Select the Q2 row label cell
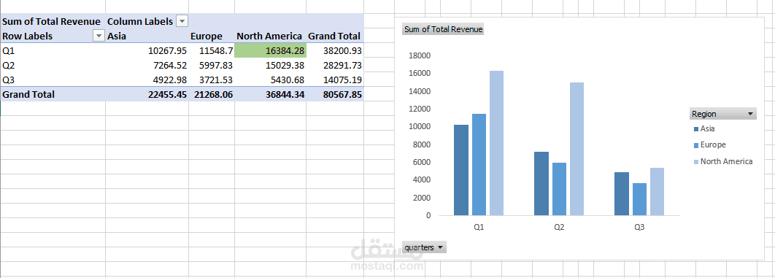This screenshot has height=278, width=775. pyautogui.click(x=53, y=65)
